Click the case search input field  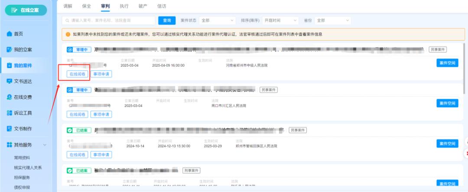108,20
